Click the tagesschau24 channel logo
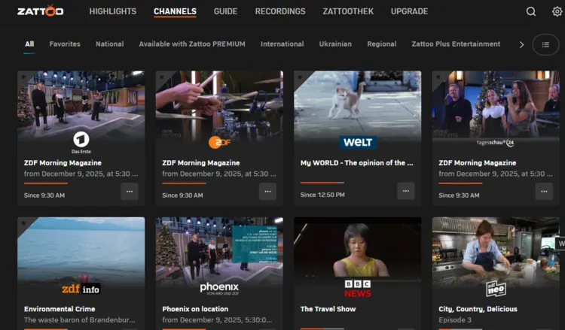This screenshot has height=330, width=565. 496,143
